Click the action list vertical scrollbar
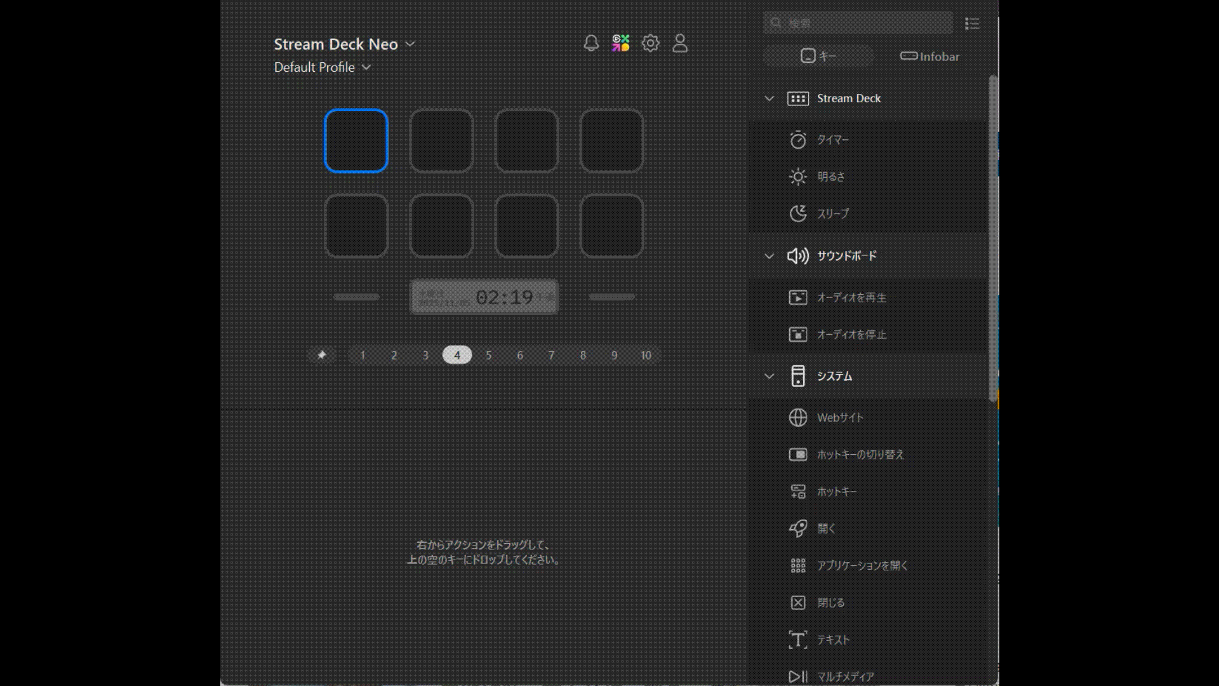 (993, 238)
